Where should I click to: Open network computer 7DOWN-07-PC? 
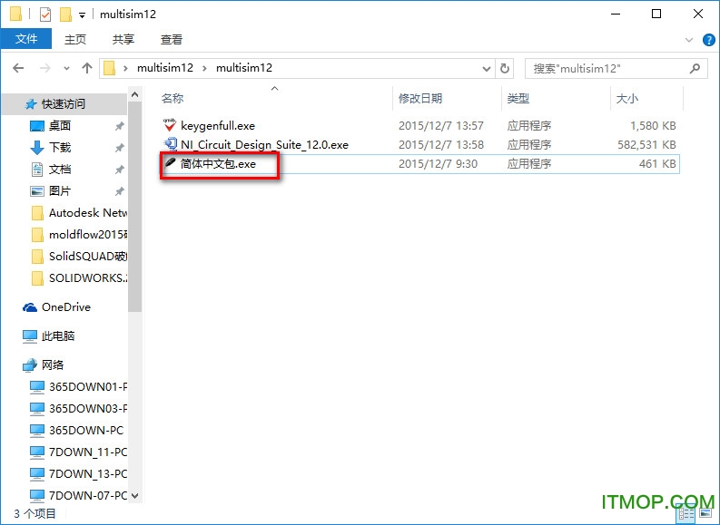tap(78, 496)
